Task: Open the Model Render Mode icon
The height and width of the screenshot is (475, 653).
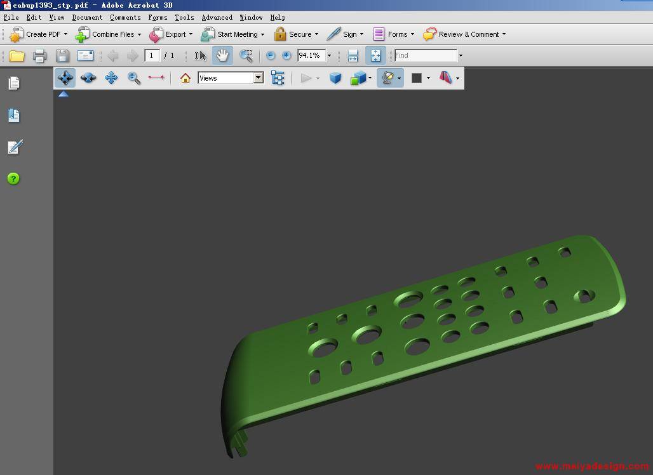Action: point(358,78)
